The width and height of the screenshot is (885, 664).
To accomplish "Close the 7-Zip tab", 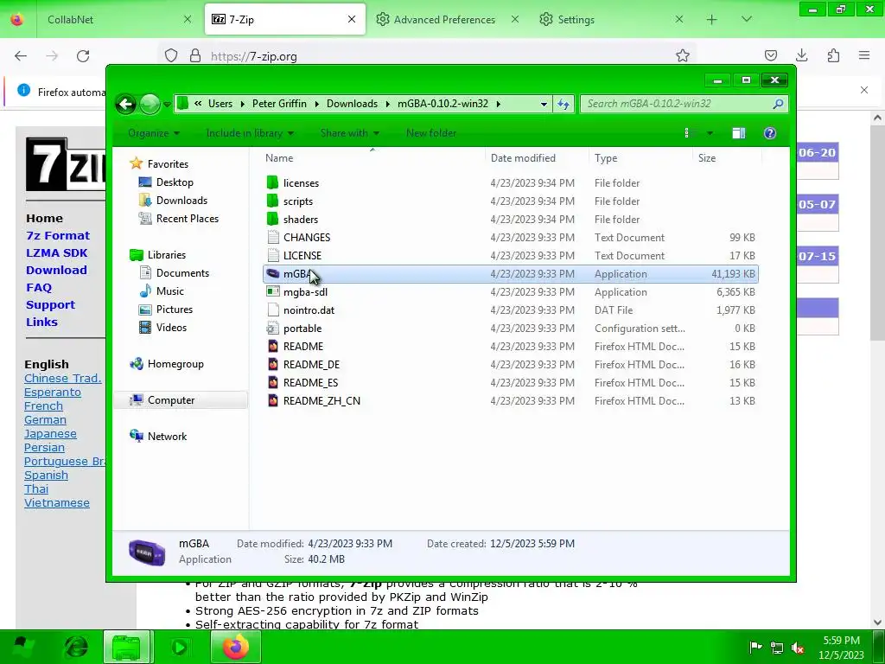I will click(x=352, y=19).
